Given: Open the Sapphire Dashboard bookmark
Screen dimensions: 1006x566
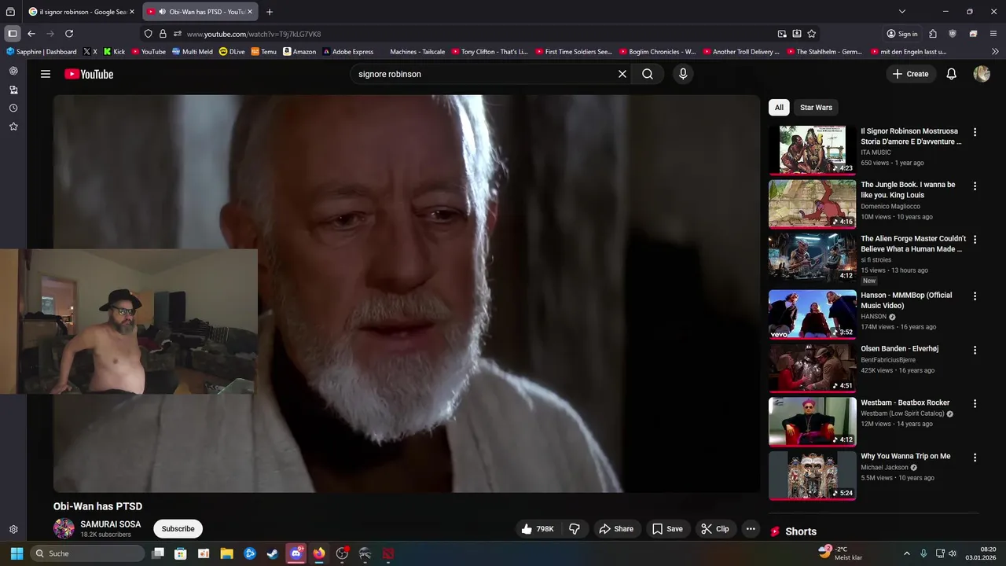Looking at the screenshot, I should pos(42,52).
